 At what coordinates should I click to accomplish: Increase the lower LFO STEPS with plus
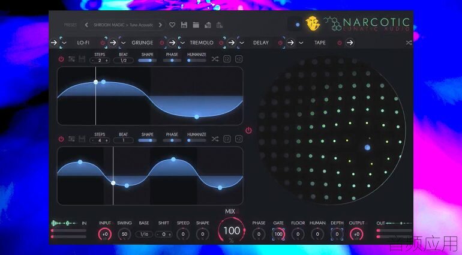pyautogui.click(x=106, y=140)
